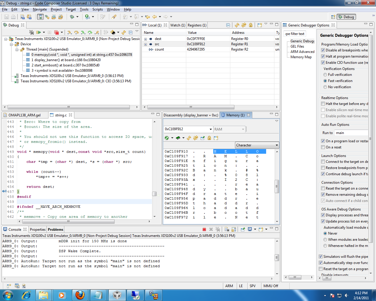Click the Refresh icon in Memory panel
This screenshot has height=301, width=376.
(188, 138)
